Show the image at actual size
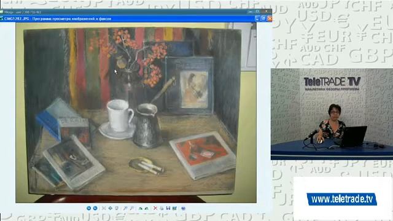 tap(111, 208)
